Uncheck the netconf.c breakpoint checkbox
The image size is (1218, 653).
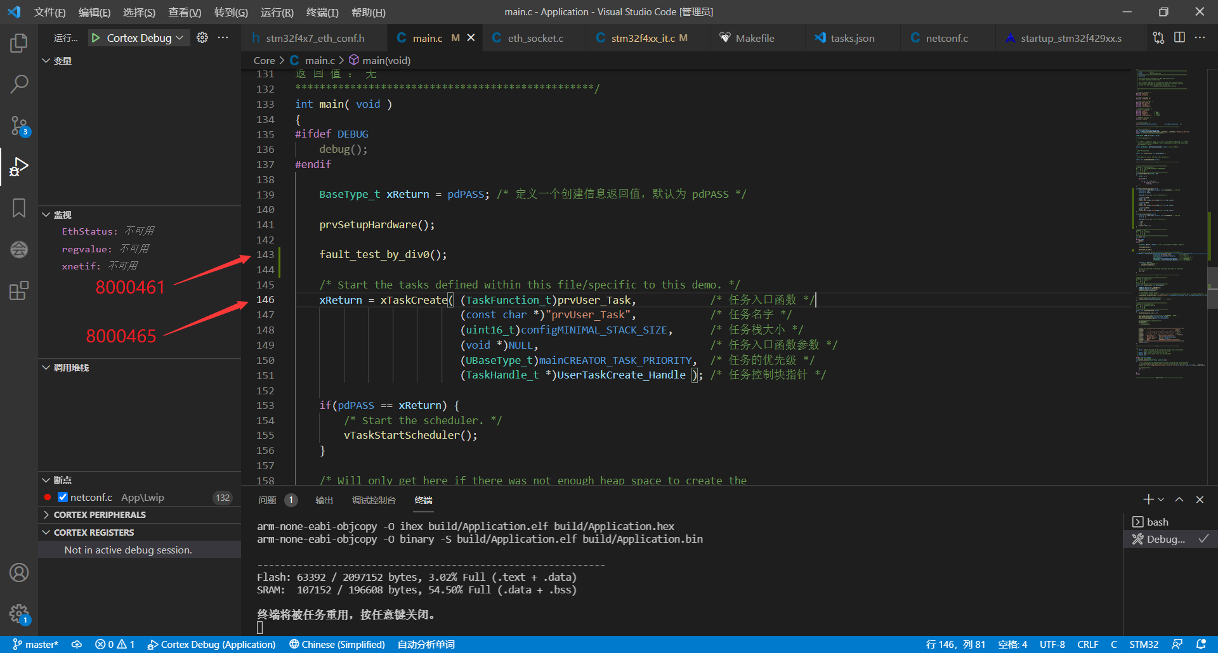click(63, 498)
